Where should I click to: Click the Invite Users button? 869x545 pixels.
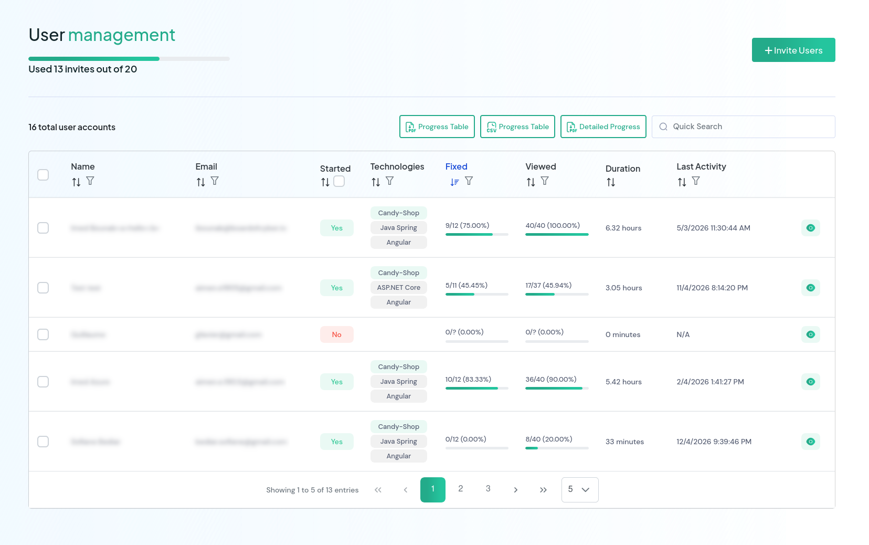click(793, 50)
